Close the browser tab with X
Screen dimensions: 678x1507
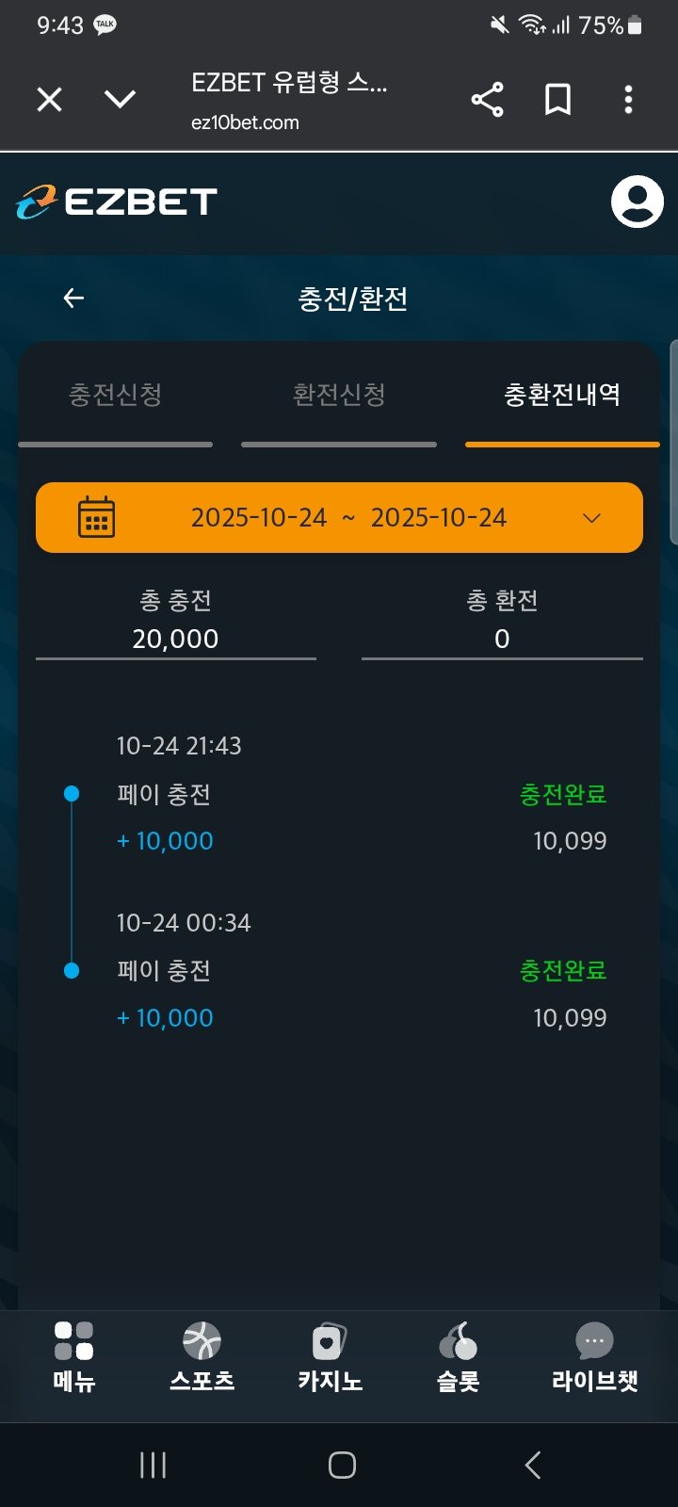click(x=49, y=99)
